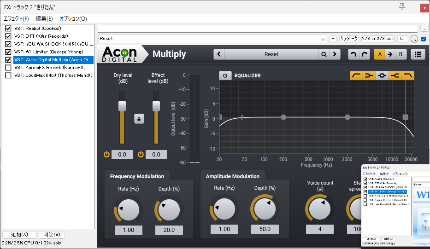The image size is (430, 249).
Task: Toggle the Equalizer power button
Action: click(225, 75)
